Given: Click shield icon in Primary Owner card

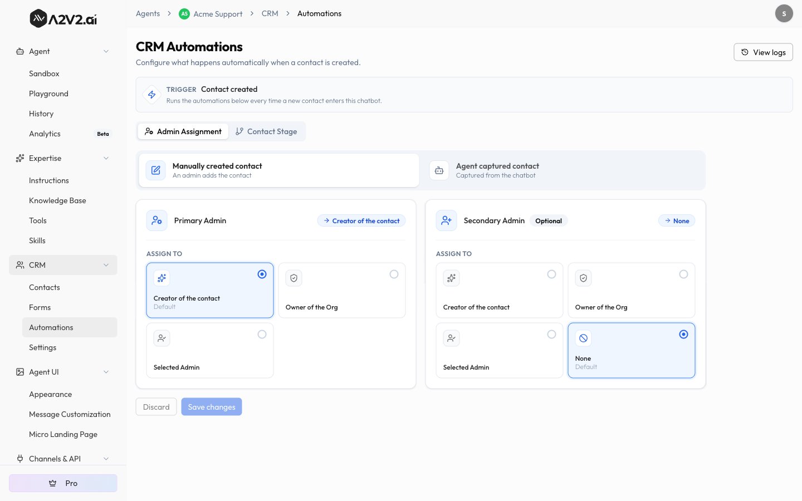Looking at the screenshot, I should tap(294, 278).
